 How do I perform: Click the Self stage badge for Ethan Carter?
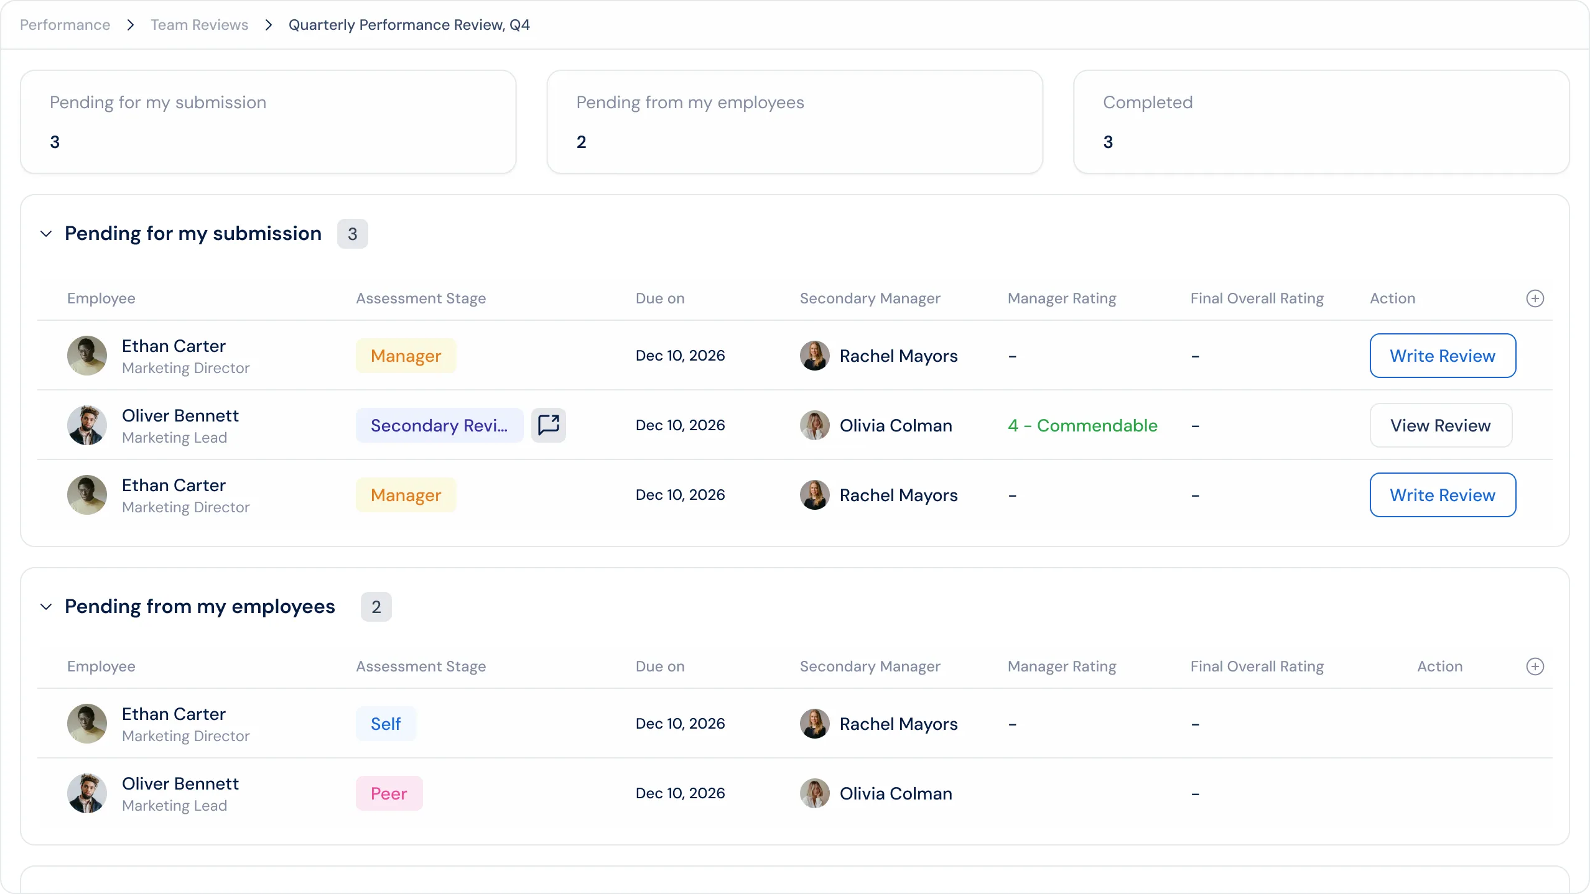(x=386, y=724)
